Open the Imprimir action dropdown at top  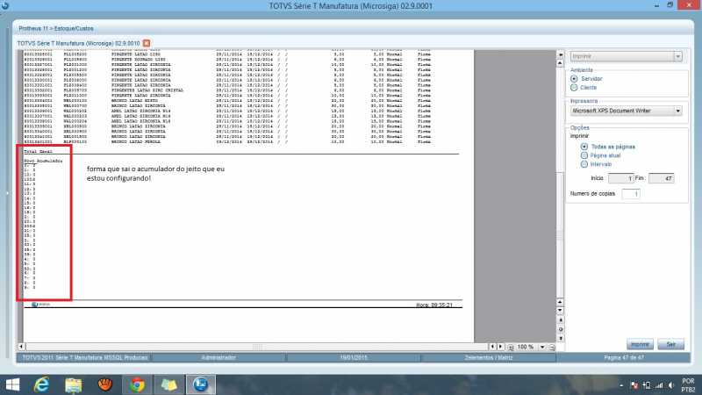coord(677,56)
